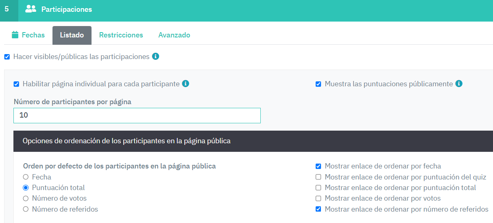Click the Participaciones section header title
This screenshot has height=223, width=493.
(x=67, y=9)
